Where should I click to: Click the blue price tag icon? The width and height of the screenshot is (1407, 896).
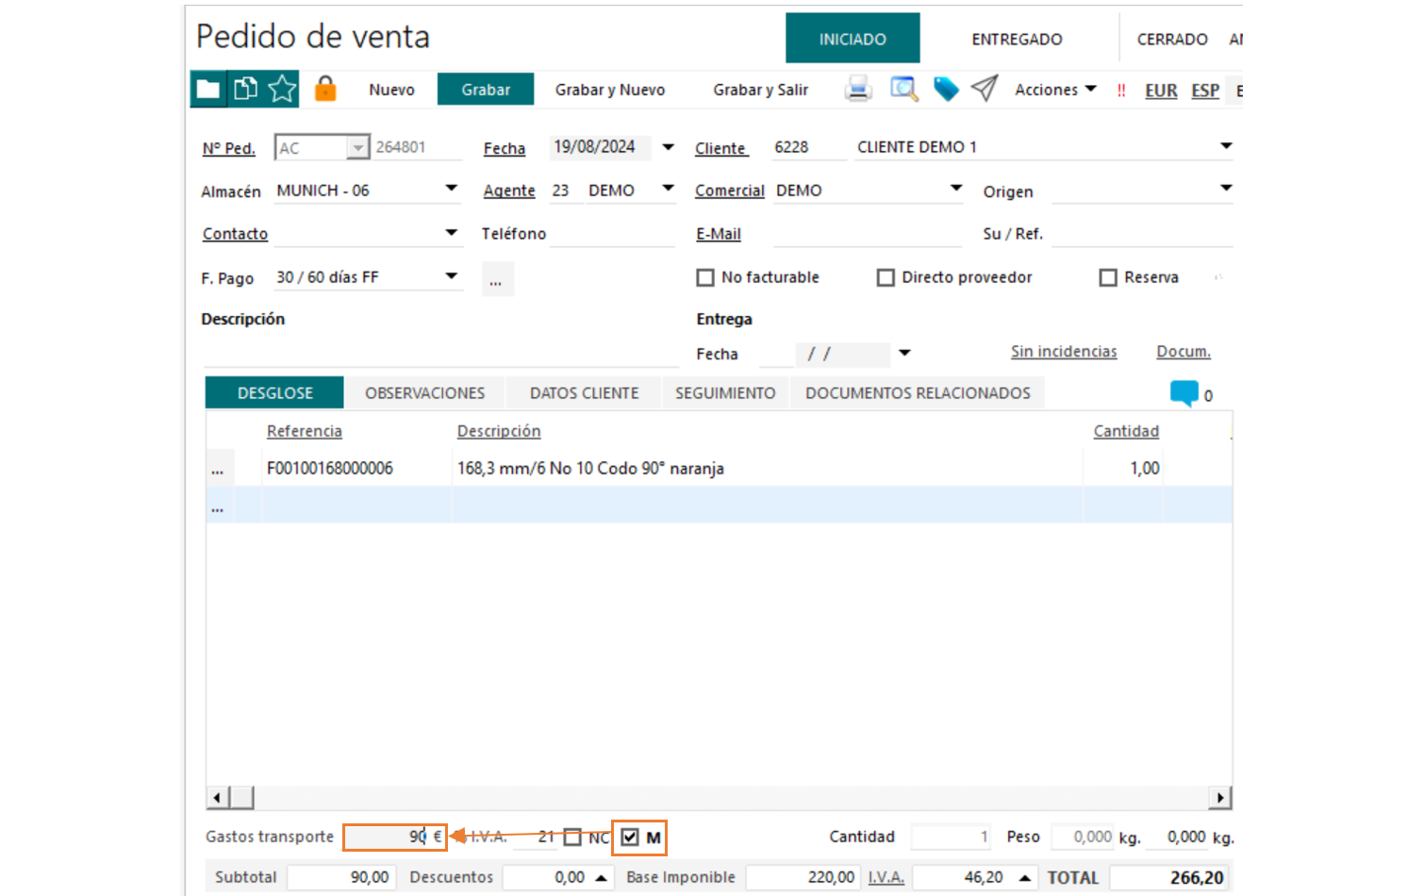(x=946, y=90)
